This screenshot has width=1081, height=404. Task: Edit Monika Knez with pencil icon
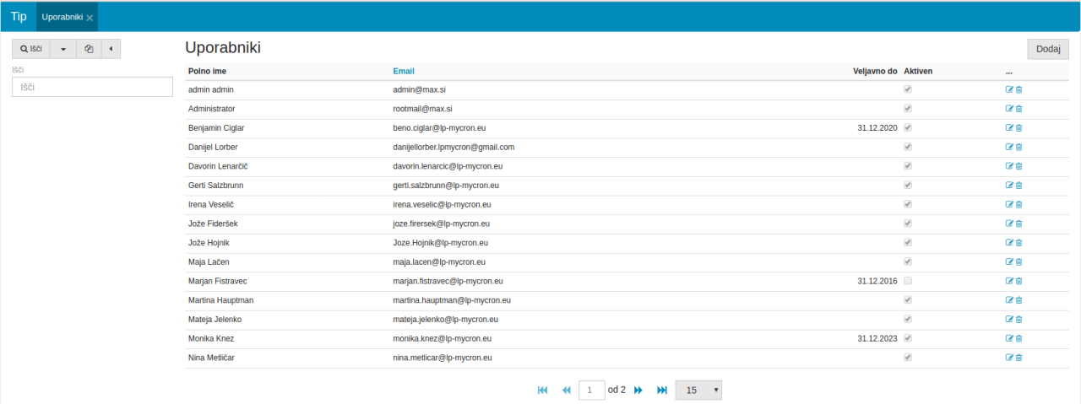click(1008, 339)
